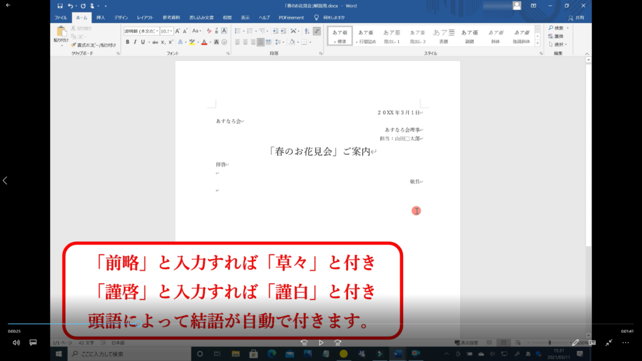Open the font size dropdown
This screenshot has height=361, width=642.
[171, 31]
